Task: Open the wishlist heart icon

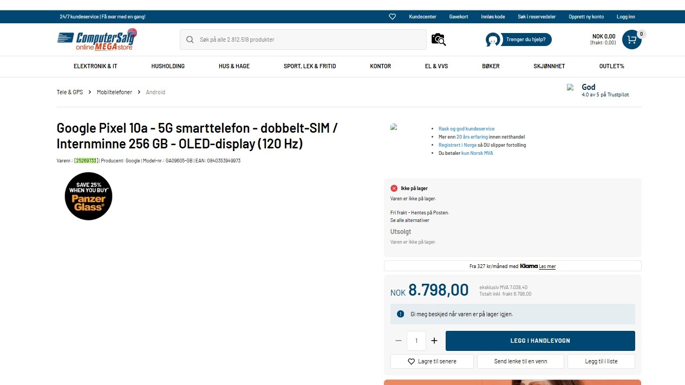Action: pos(393,17)
